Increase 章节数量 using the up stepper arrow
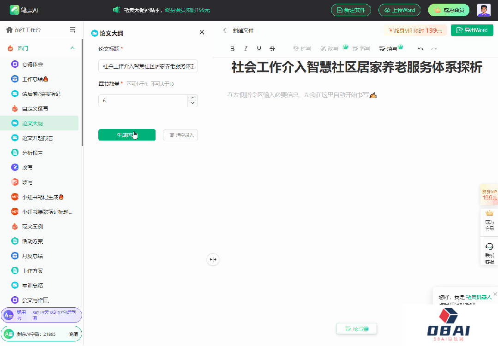The image size is (498, 346). (193, 99)
